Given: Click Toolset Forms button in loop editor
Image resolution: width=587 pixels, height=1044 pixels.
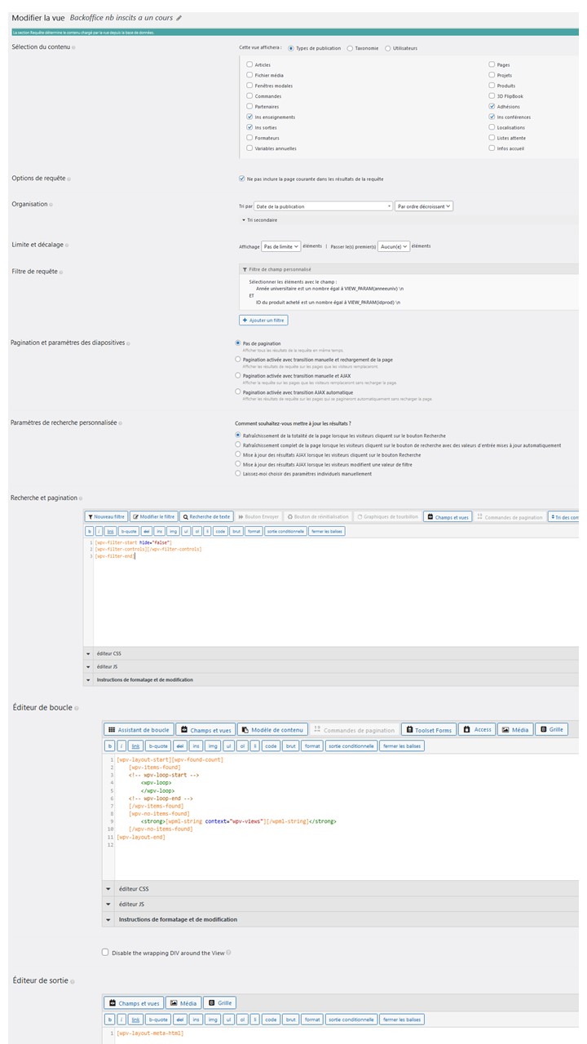Looking at the screenshot, I should (430, 729).
